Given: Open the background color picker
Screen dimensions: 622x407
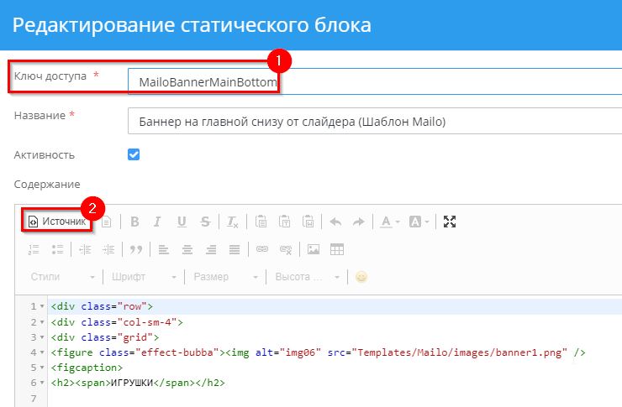Looking at the screenshot, I should (419, 222).
